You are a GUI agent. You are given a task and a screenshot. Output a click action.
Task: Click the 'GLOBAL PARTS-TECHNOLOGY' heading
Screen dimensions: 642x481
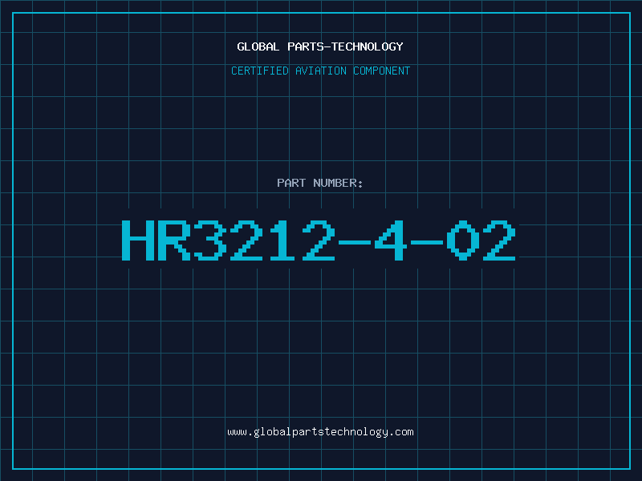320,46
